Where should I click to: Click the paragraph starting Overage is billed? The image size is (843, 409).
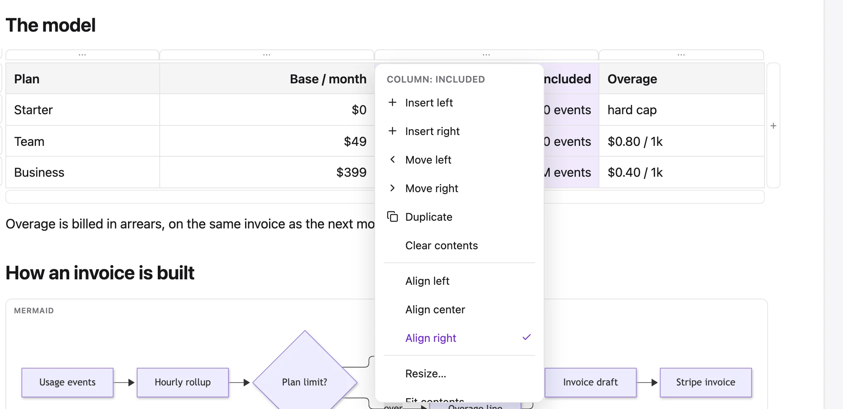[x=190, y=224]
